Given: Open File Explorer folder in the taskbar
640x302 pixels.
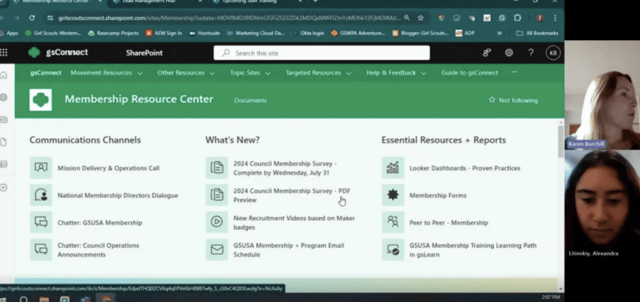Looking at the screenshot, I should click(44, 299).
